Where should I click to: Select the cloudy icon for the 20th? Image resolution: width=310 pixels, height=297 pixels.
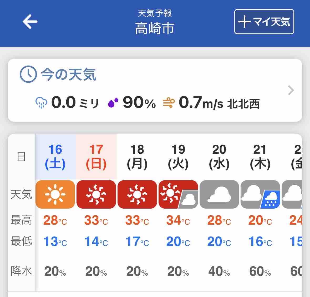click(x=219, y=194)
